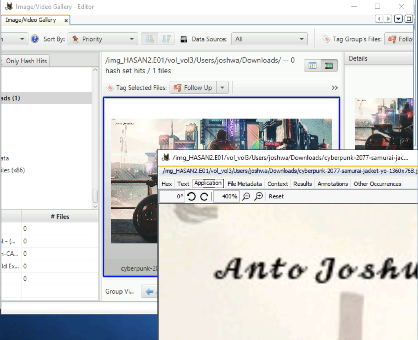Open the Sort By Priority dropdown
The height and width of the screenshot is (340, 418).
point(103,39)
